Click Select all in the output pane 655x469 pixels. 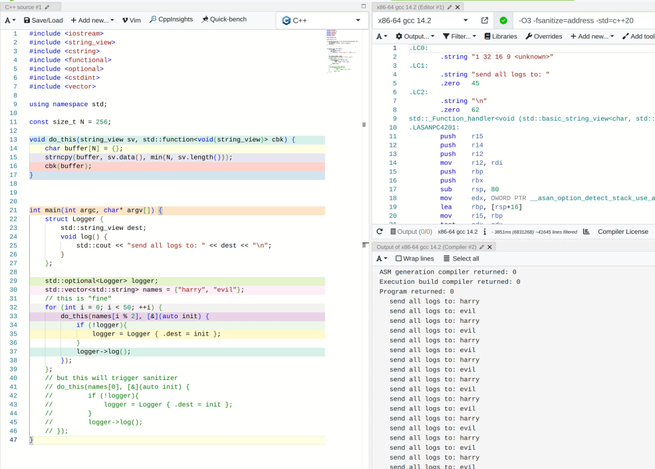click(x=461, y=258)
